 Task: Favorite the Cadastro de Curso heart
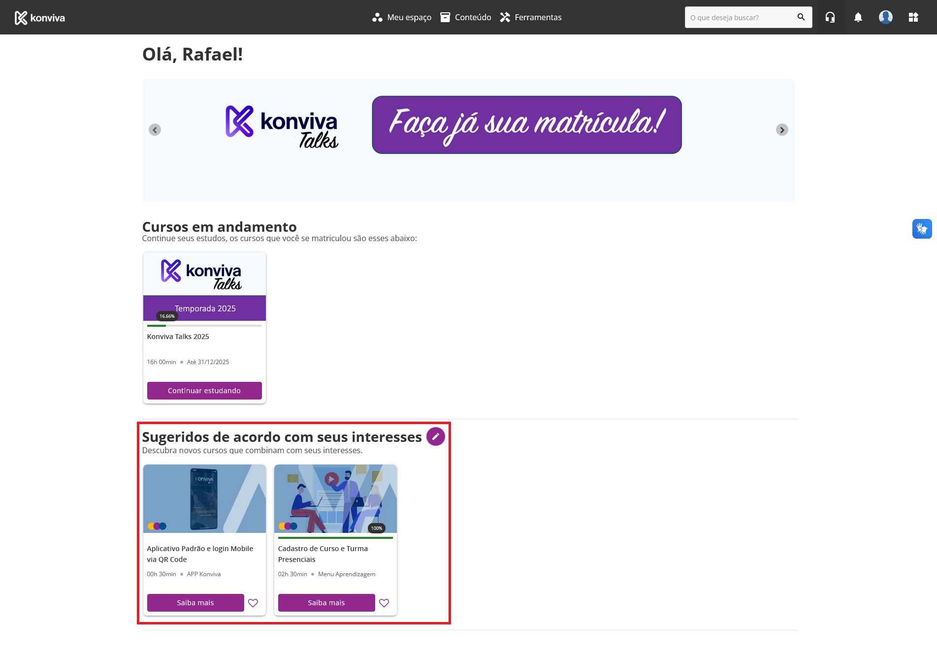[384, 603]
